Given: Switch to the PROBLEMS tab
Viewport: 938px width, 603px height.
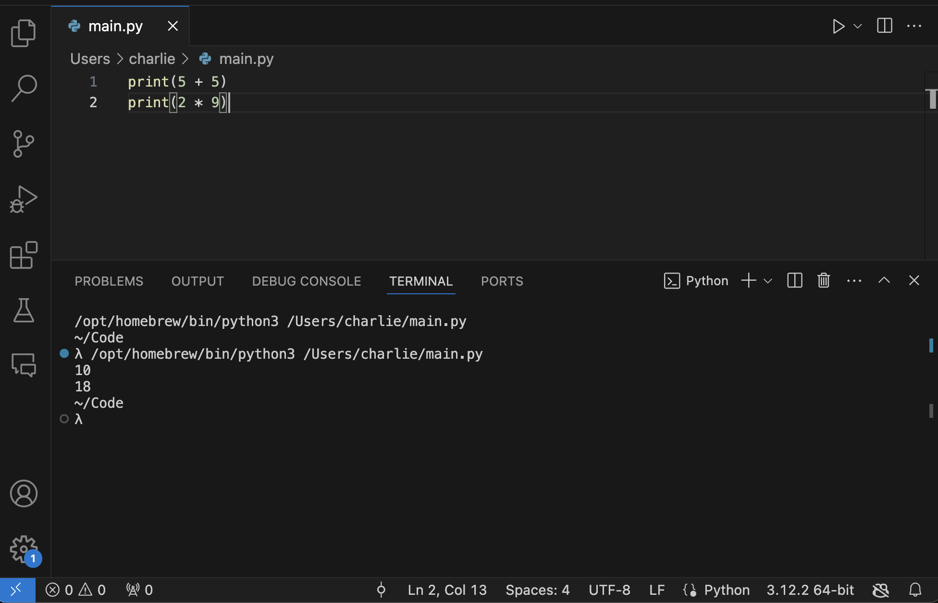Looking at the screenshot, I should [109, 281].
